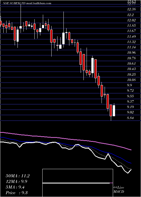The image size is (141, 197).
Task: Click the 12.02 price axis label
Action: (131, 20)
